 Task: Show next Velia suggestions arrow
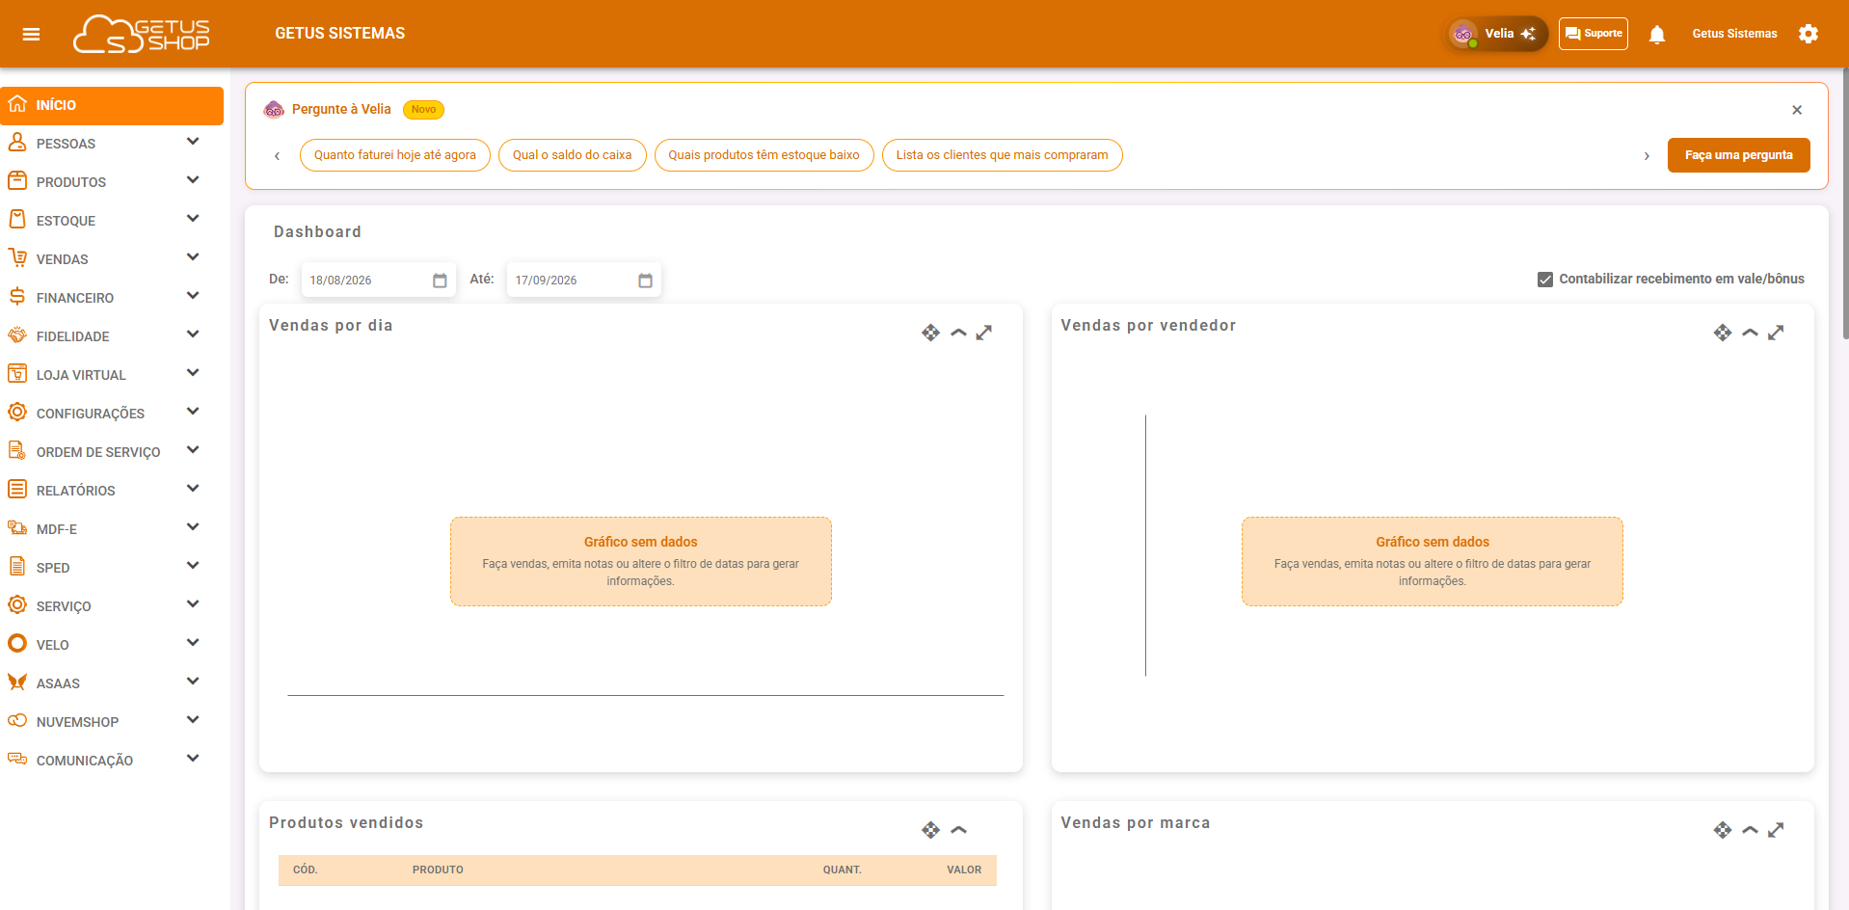1647,155
